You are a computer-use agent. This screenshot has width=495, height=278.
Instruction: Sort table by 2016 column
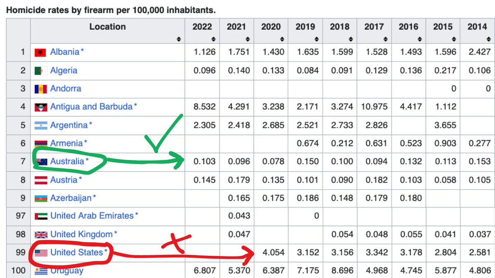point(419,39)
